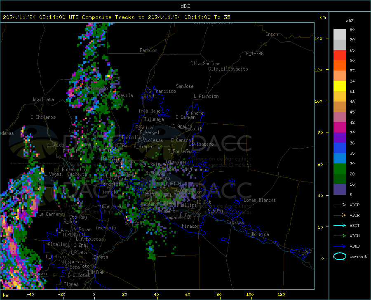Viewport: 371px width, 300px height.
Task: Click the 'Ugarteche' map label
Action: (x=111, y=207)
